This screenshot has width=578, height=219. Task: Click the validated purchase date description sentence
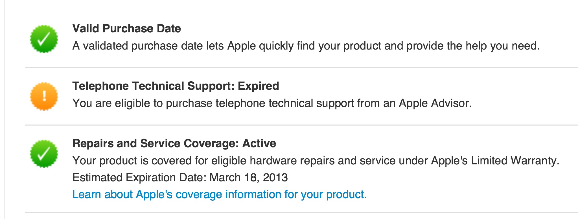pos(306,46)
